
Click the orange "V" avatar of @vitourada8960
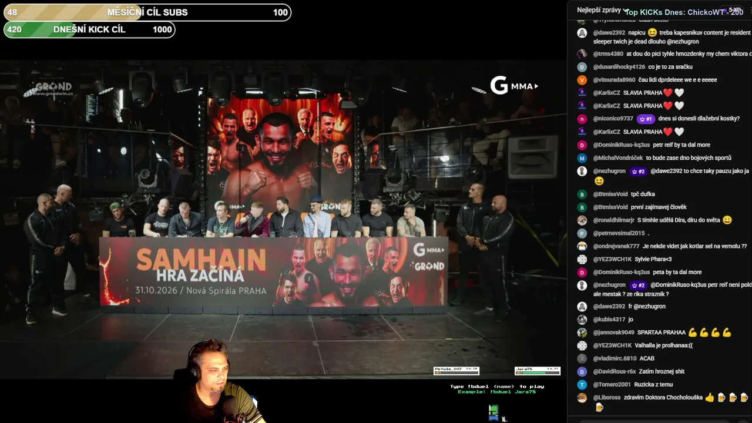click(x=582, y=80)
